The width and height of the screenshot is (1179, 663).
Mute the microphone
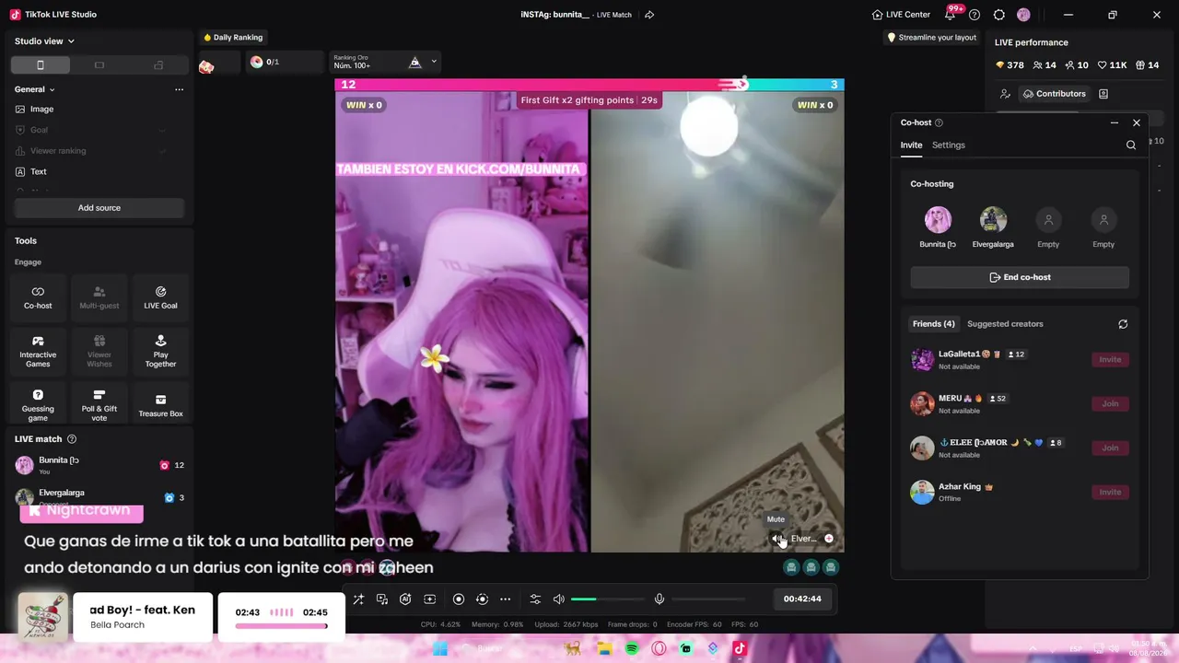click(660, 599)
